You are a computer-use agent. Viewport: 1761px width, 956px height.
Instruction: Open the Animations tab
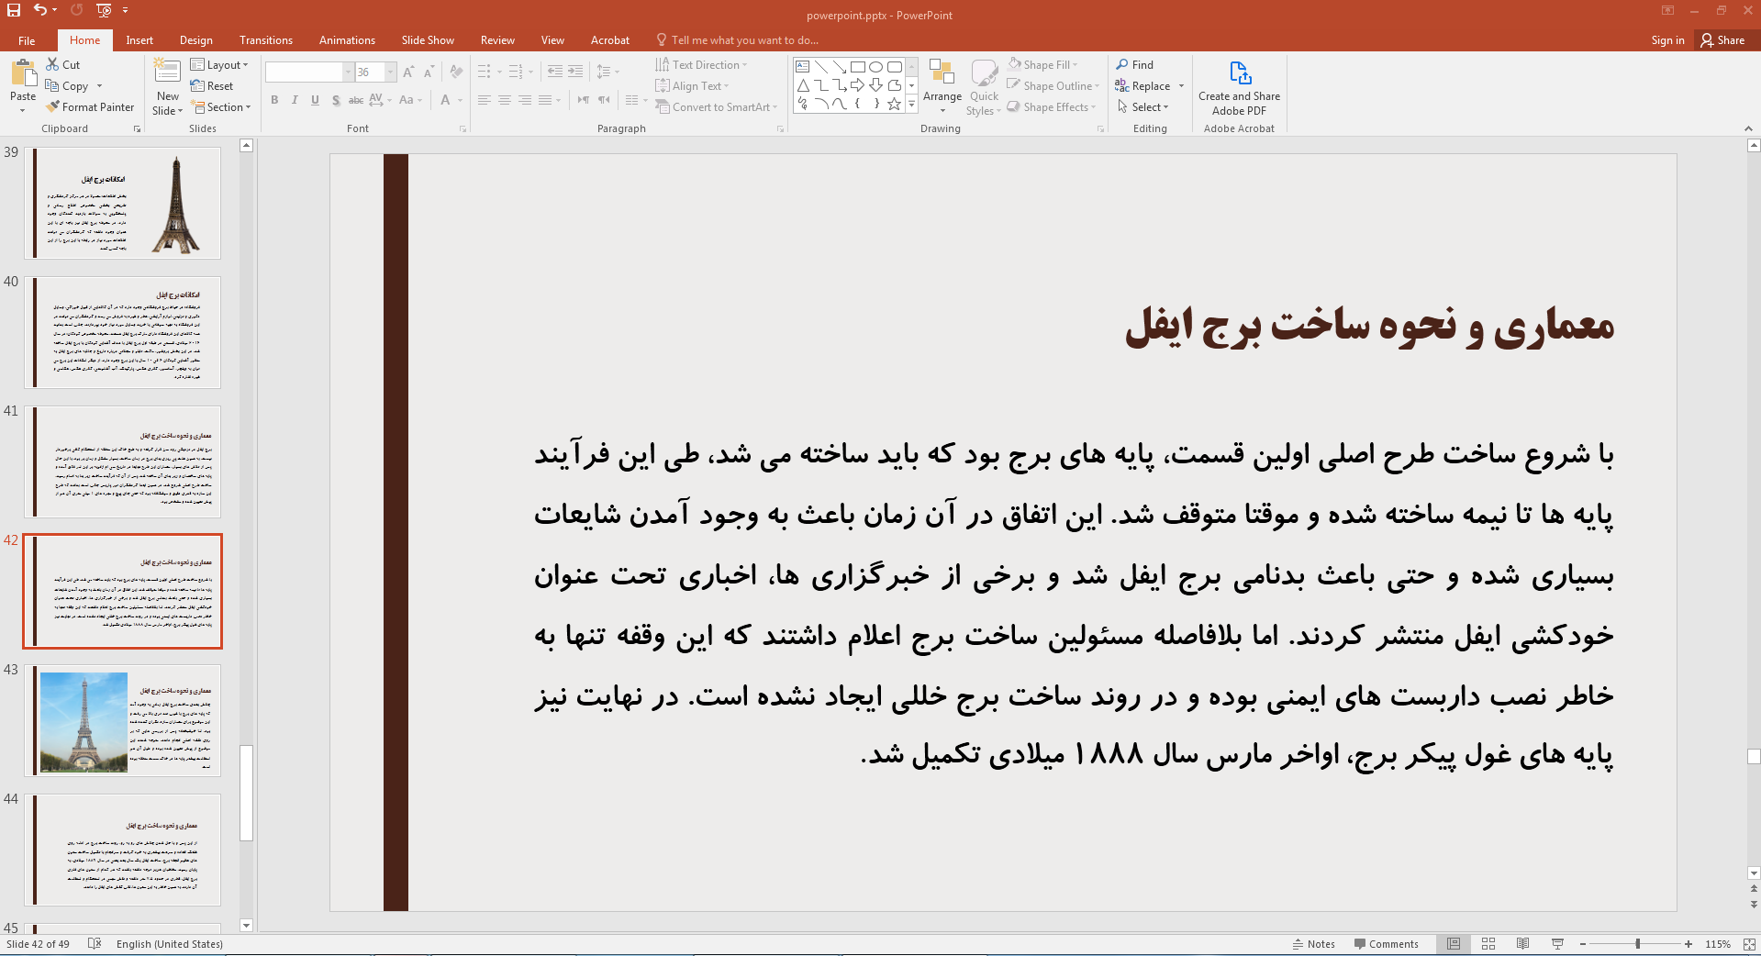[x=347, y=40]
